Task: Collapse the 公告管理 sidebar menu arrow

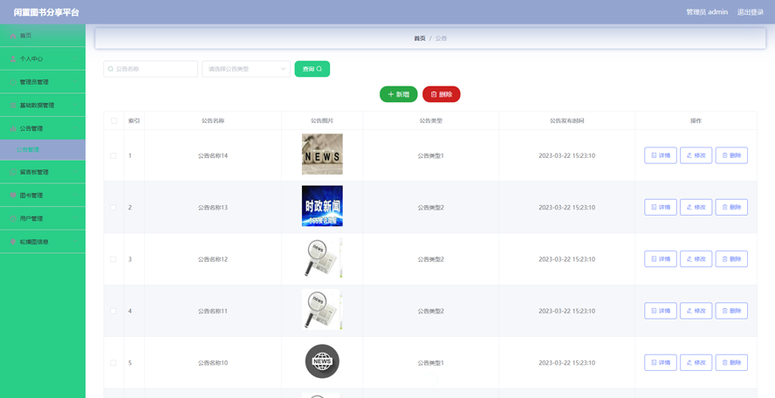Action: [x=75, y=128]
